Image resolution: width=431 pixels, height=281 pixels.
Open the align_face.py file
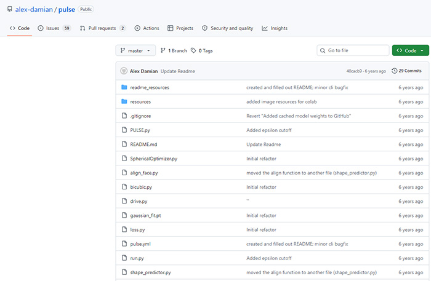point(144,173)
